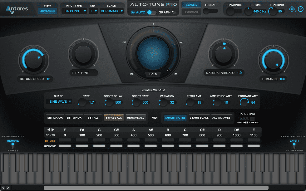Toggle Bypass for note A
The image size is (306, 191).
pyautogui.click(x=134, y=140)
